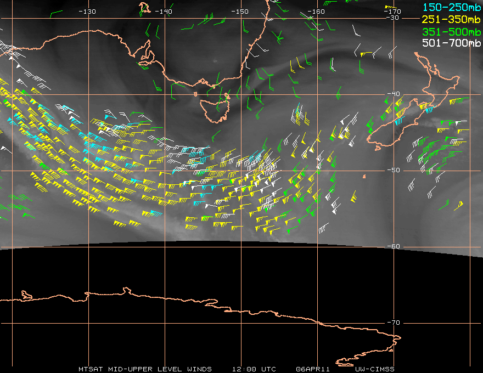
Task: Click the -40 latitude label
Action: click(394, 94)
